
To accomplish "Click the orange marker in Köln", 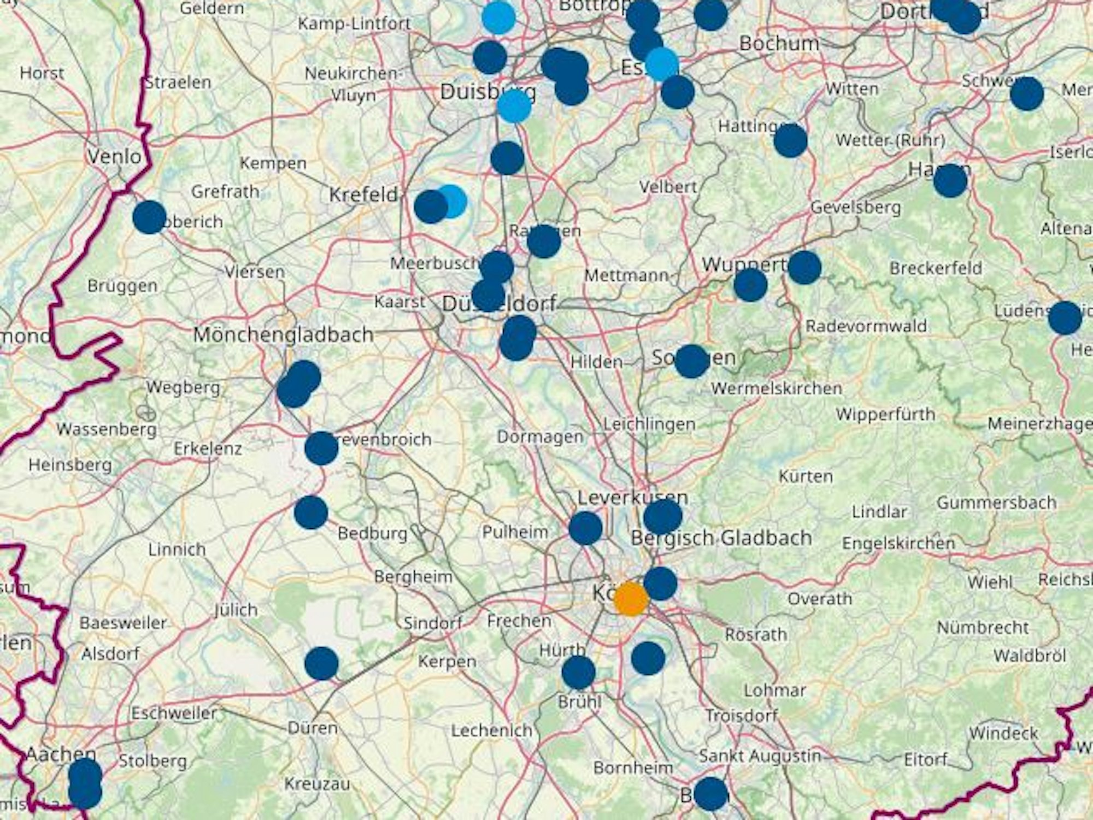I will [631, 599].
